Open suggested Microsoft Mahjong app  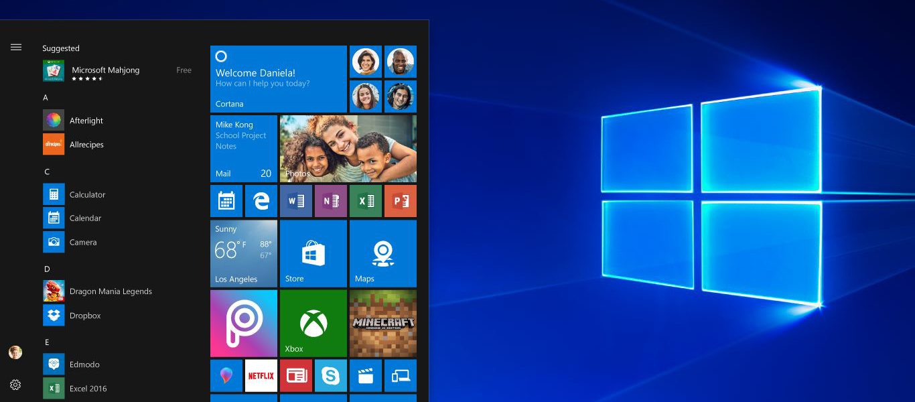click(x=105, y=70)
